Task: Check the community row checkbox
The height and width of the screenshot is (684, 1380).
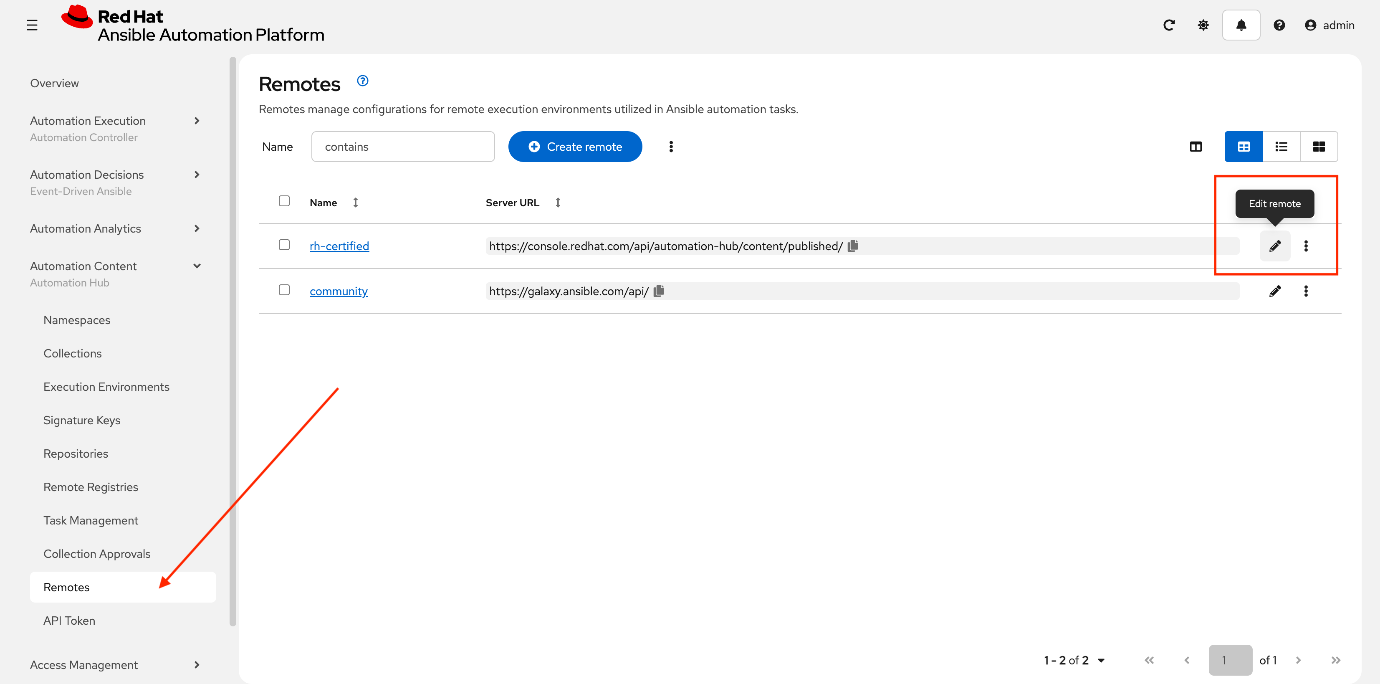Action: 284,289
